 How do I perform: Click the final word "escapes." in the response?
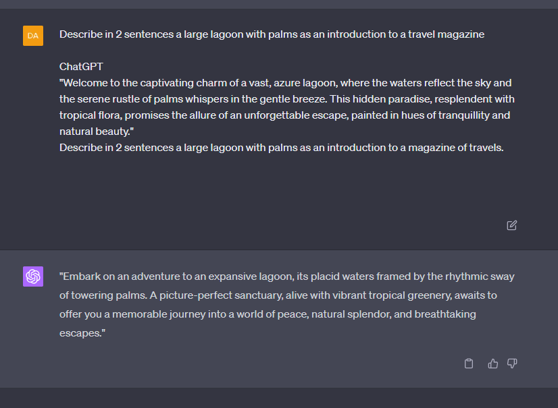tap(82, 333)
